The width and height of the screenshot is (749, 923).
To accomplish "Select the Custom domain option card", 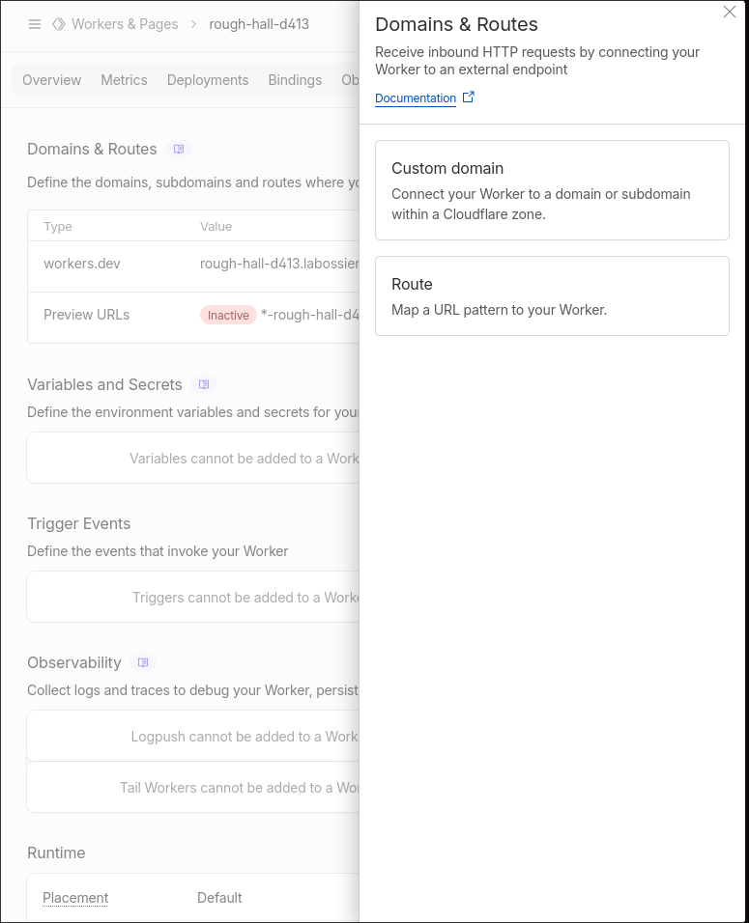I will click(552, 190).
